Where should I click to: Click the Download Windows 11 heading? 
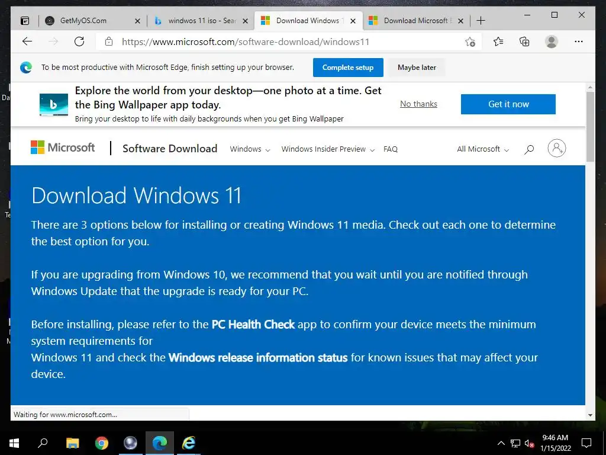[137, 196]
